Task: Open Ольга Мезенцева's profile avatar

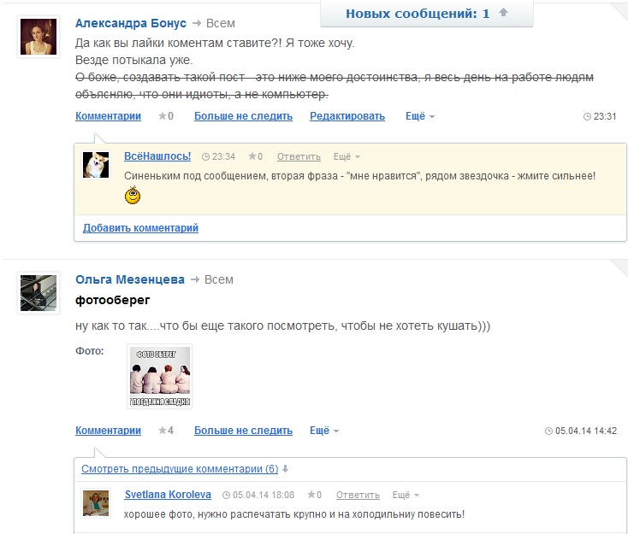Action: click(x=38, y=293)
